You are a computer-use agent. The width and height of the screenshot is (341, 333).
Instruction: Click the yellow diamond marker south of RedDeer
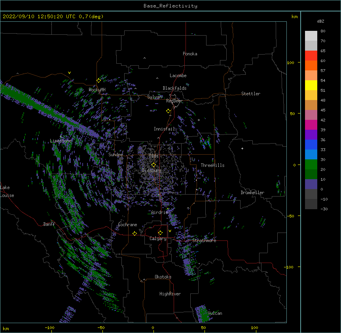[x=169, y=111]
